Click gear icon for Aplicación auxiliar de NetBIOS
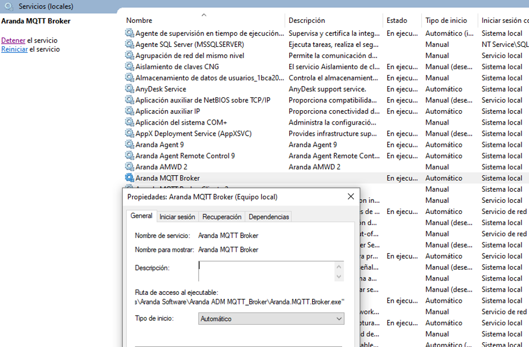This screenshot has width=529, height=347. click(129, 100)
